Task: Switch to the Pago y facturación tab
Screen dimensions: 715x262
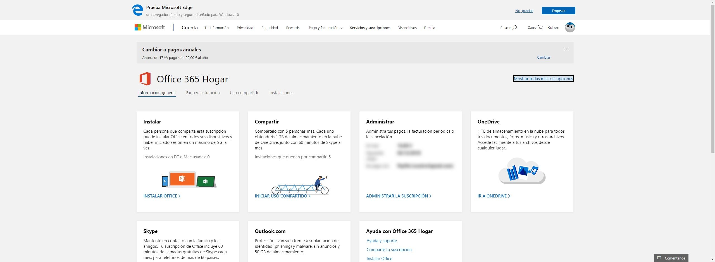Action: [x=203, y=93]
